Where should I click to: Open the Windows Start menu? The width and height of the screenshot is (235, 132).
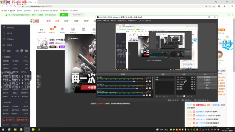click(x=3, y=130)
